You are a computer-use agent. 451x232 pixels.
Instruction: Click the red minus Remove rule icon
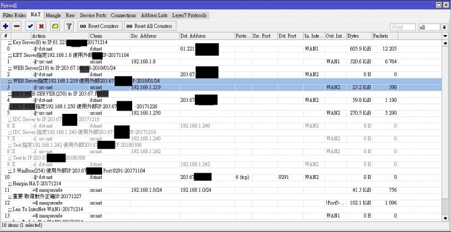pyautogui.click(x=17, y=26)
